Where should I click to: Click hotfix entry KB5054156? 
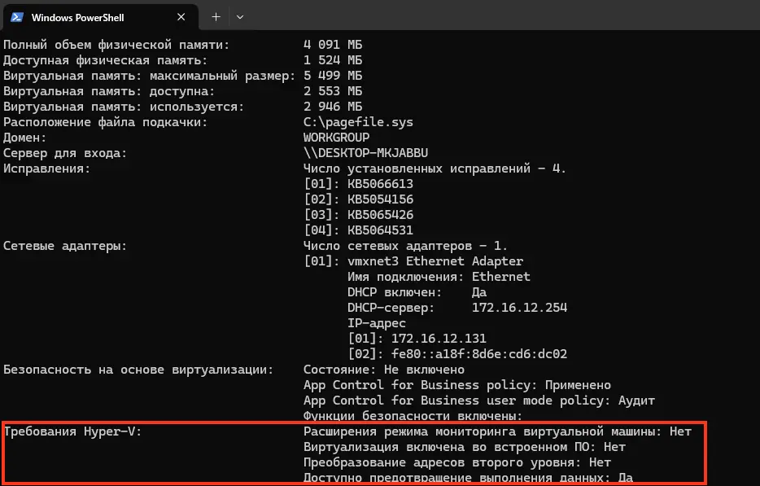point(380,199)
